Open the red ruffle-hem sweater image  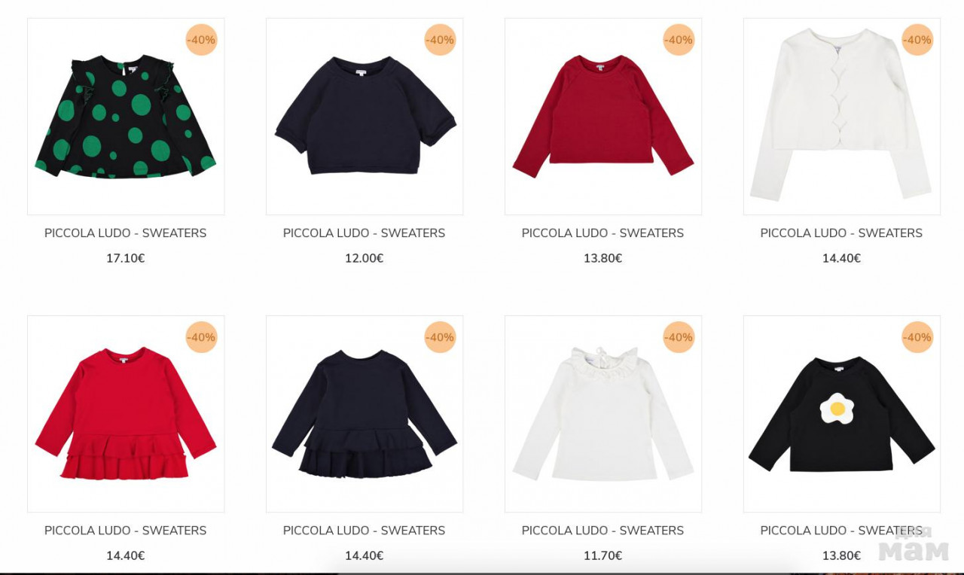coord(126,414)
